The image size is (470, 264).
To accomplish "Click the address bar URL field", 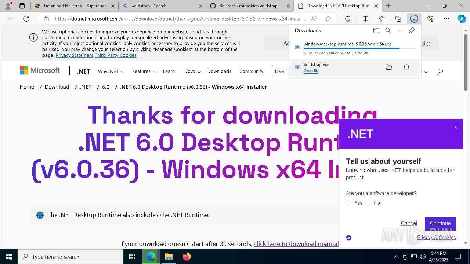I will [x=180, y=19].
